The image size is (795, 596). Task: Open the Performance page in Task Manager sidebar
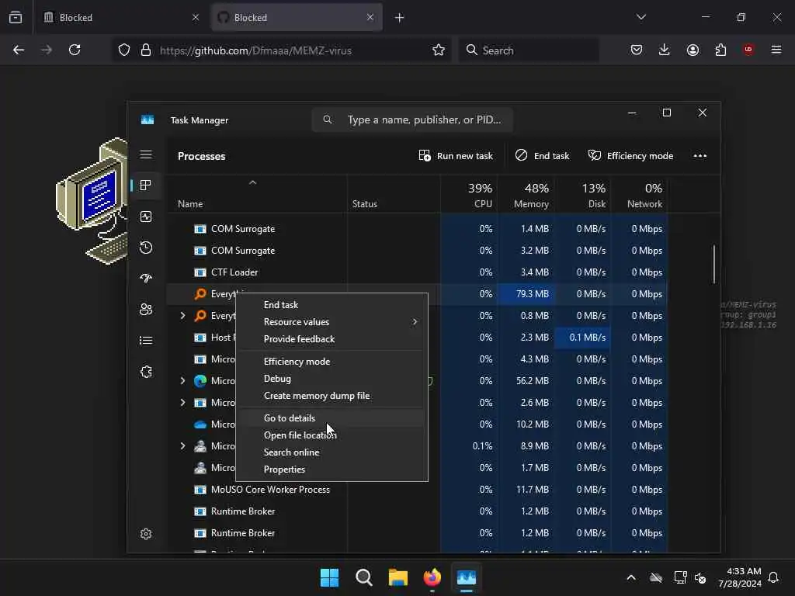point(146,217)
